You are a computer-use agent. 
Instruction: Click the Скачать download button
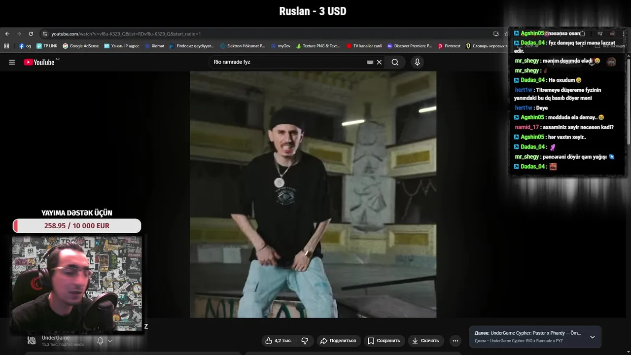(425, 341)
